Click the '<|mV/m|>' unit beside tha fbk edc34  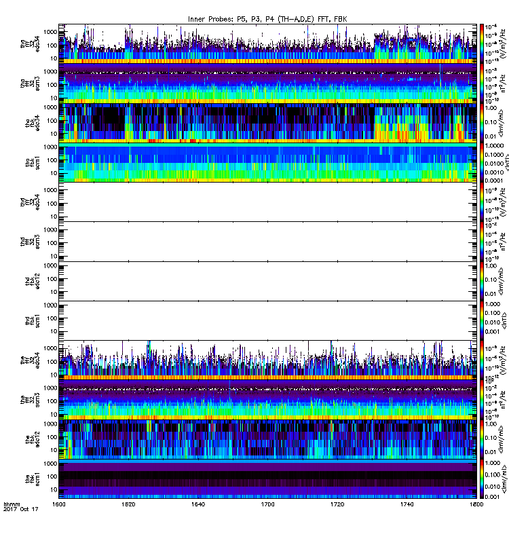(502, 123)
